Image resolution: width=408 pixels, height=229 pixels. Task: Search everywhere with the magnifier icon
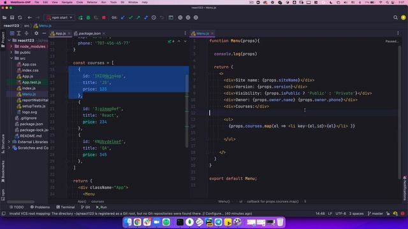395,18
